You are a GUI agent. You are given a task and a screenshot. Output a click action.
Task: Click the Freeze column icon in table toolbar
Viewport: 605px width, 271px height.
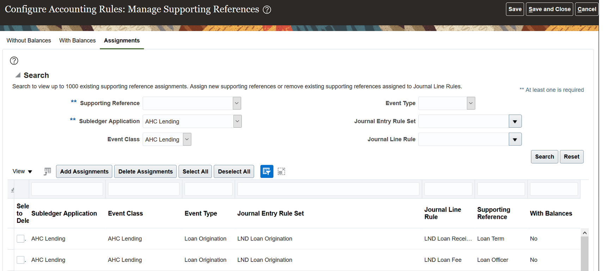pyautogui.click(x=48, y=172)
